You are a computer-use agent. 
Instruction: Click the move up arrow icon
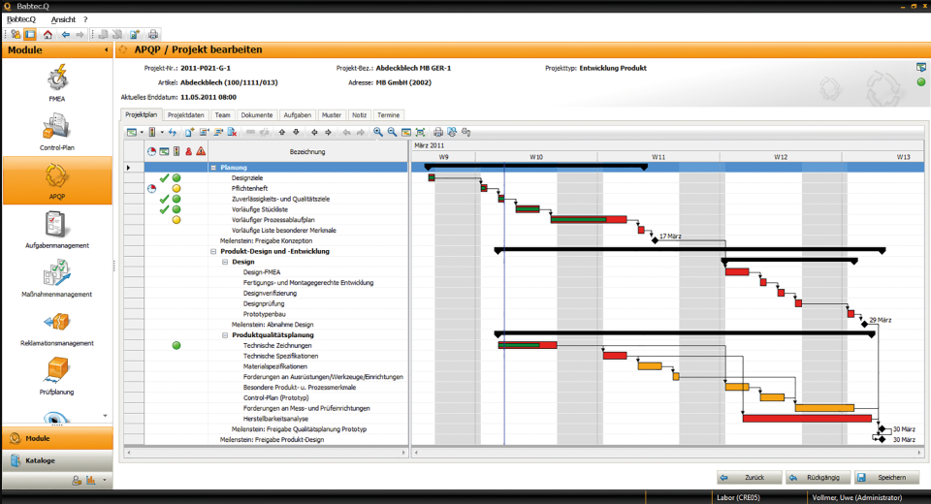[x=282, y=132]
